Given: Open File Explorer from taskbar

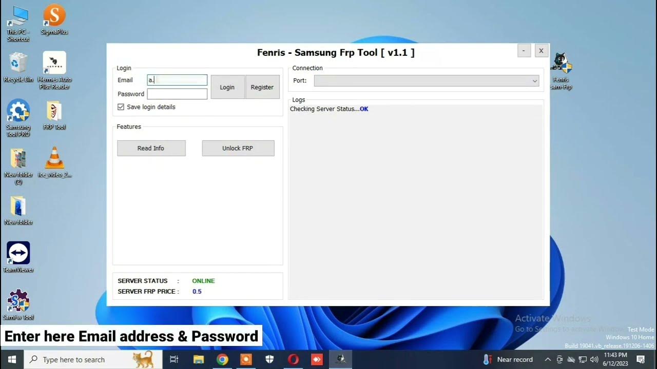Looking at the screenshot, I should pos(198,359).
